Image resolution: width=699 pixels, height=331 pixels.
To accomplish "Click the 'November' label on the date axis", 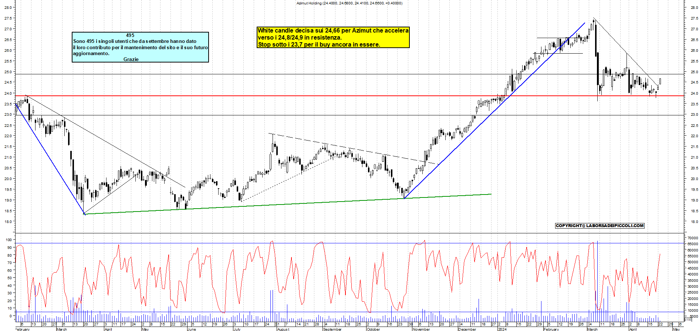I will [421, 329].
